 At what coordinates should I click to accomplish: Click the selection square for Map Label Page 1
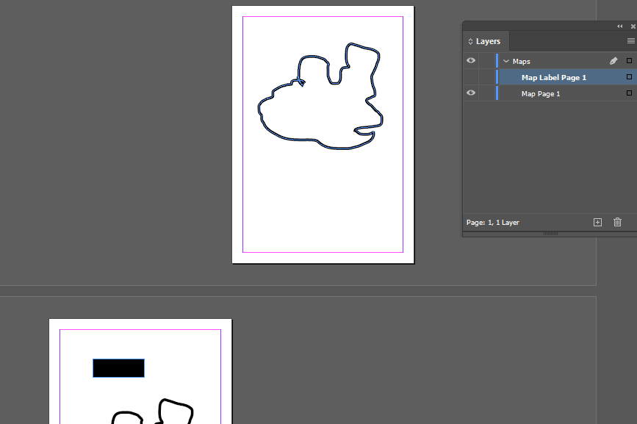pyautogui.click(x=628, y=77)
